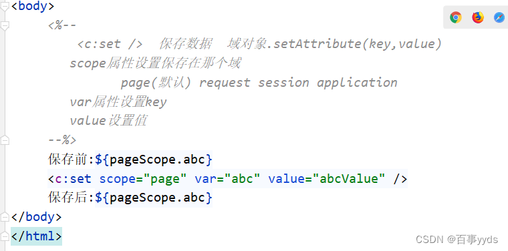Image resolution: width=508 pixels, height=251 pixels.
Task: Click the fold marker at the --%> line
Action: (4, 140)
